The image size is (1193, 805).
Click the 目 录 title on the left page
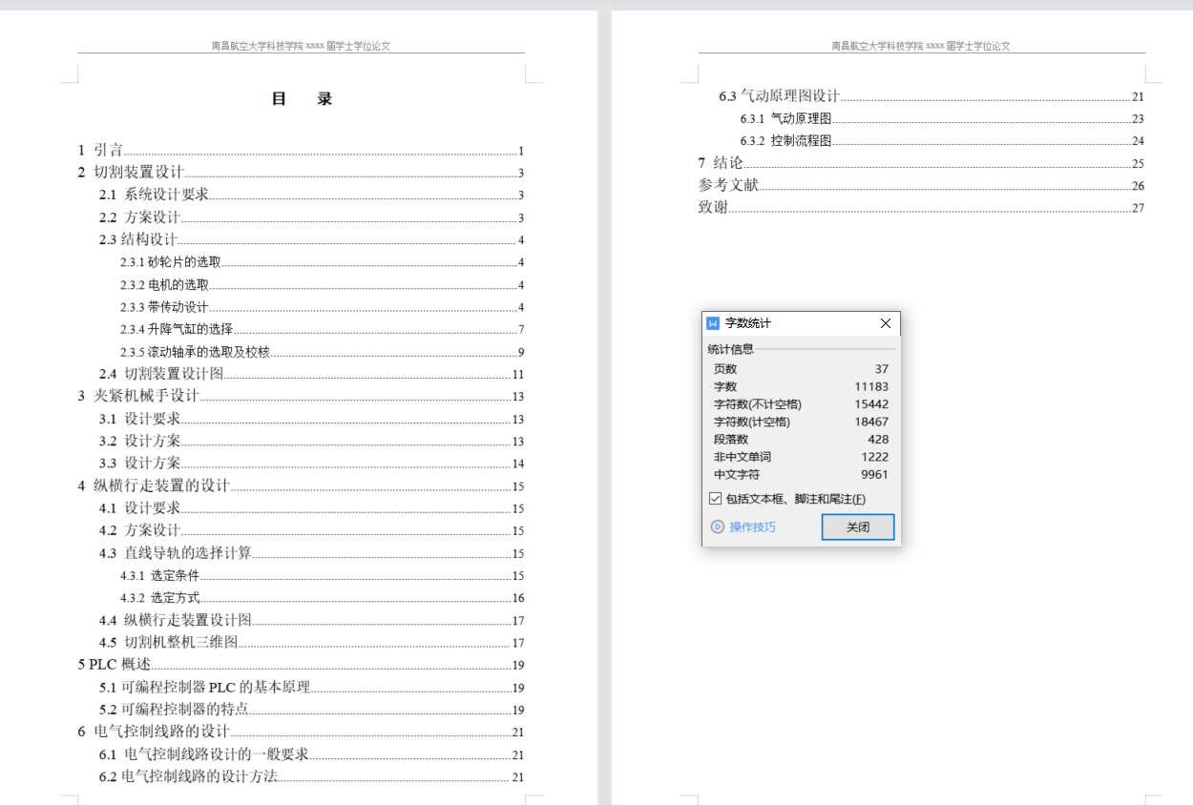click(x=302, y=98)
